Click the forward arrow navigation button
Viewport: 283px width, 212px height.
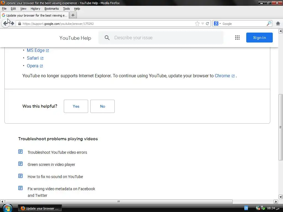(12, 24)
